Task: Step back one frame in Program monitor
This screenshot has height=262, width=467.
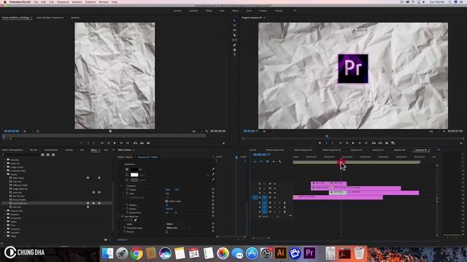Action: [x=347, y=143]
